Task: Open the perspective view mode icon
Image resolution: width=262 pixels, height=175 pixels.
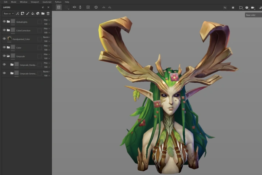Action: tap(241, 8)
